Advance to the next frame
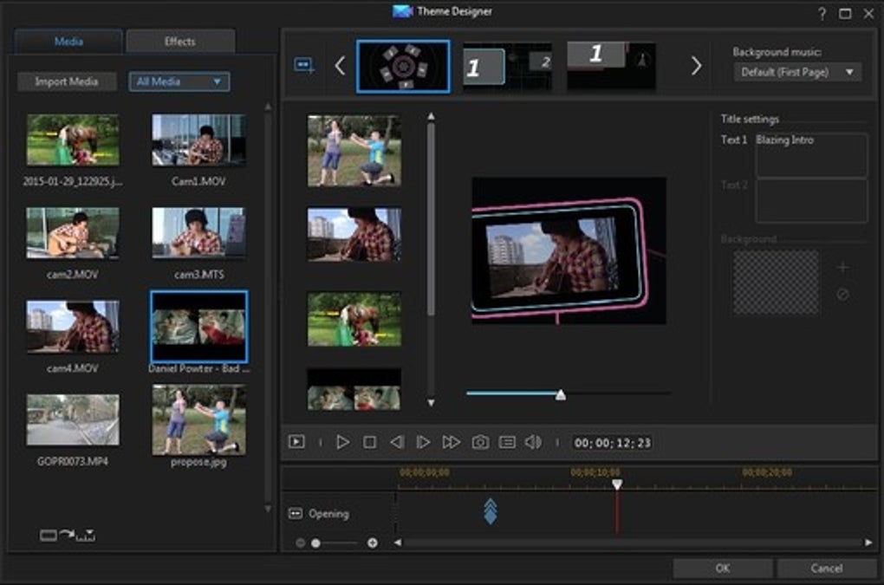884x585 pixels. pos(423,442)
